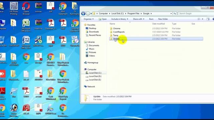214x120 pixels.
Task: Select the NDP472 installer on the desktop
Action: (x=38, y=41)
